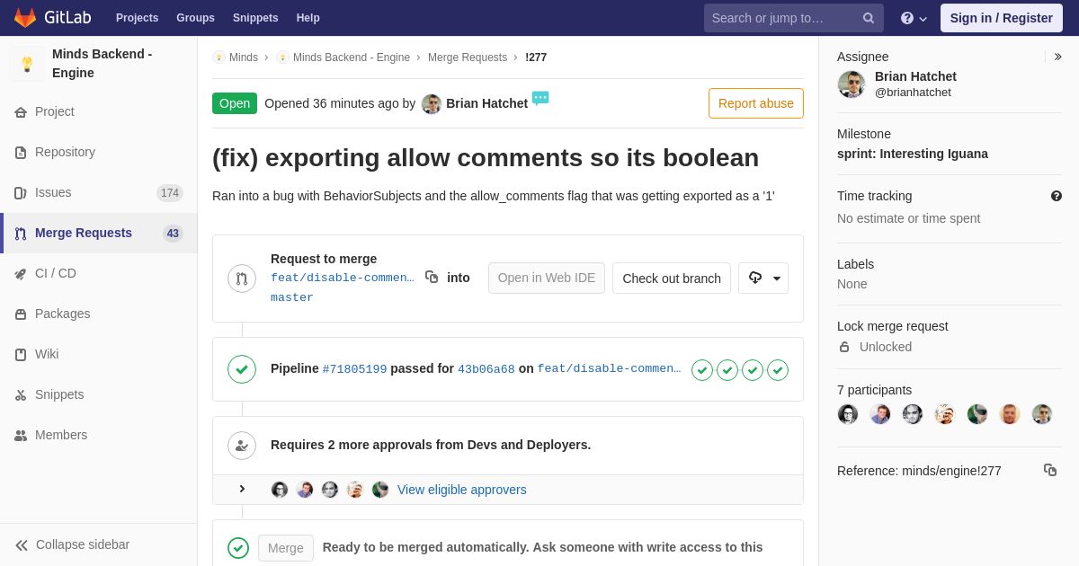Open the Projects menu
This screenshot has height=566, width=1079.
pyautogui.click(x=137, y=18)
